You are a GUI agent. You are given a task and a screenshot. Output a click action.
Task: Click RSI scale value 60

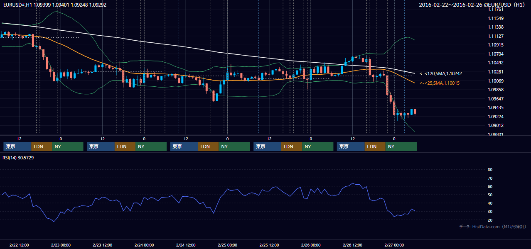pos(490,187)
